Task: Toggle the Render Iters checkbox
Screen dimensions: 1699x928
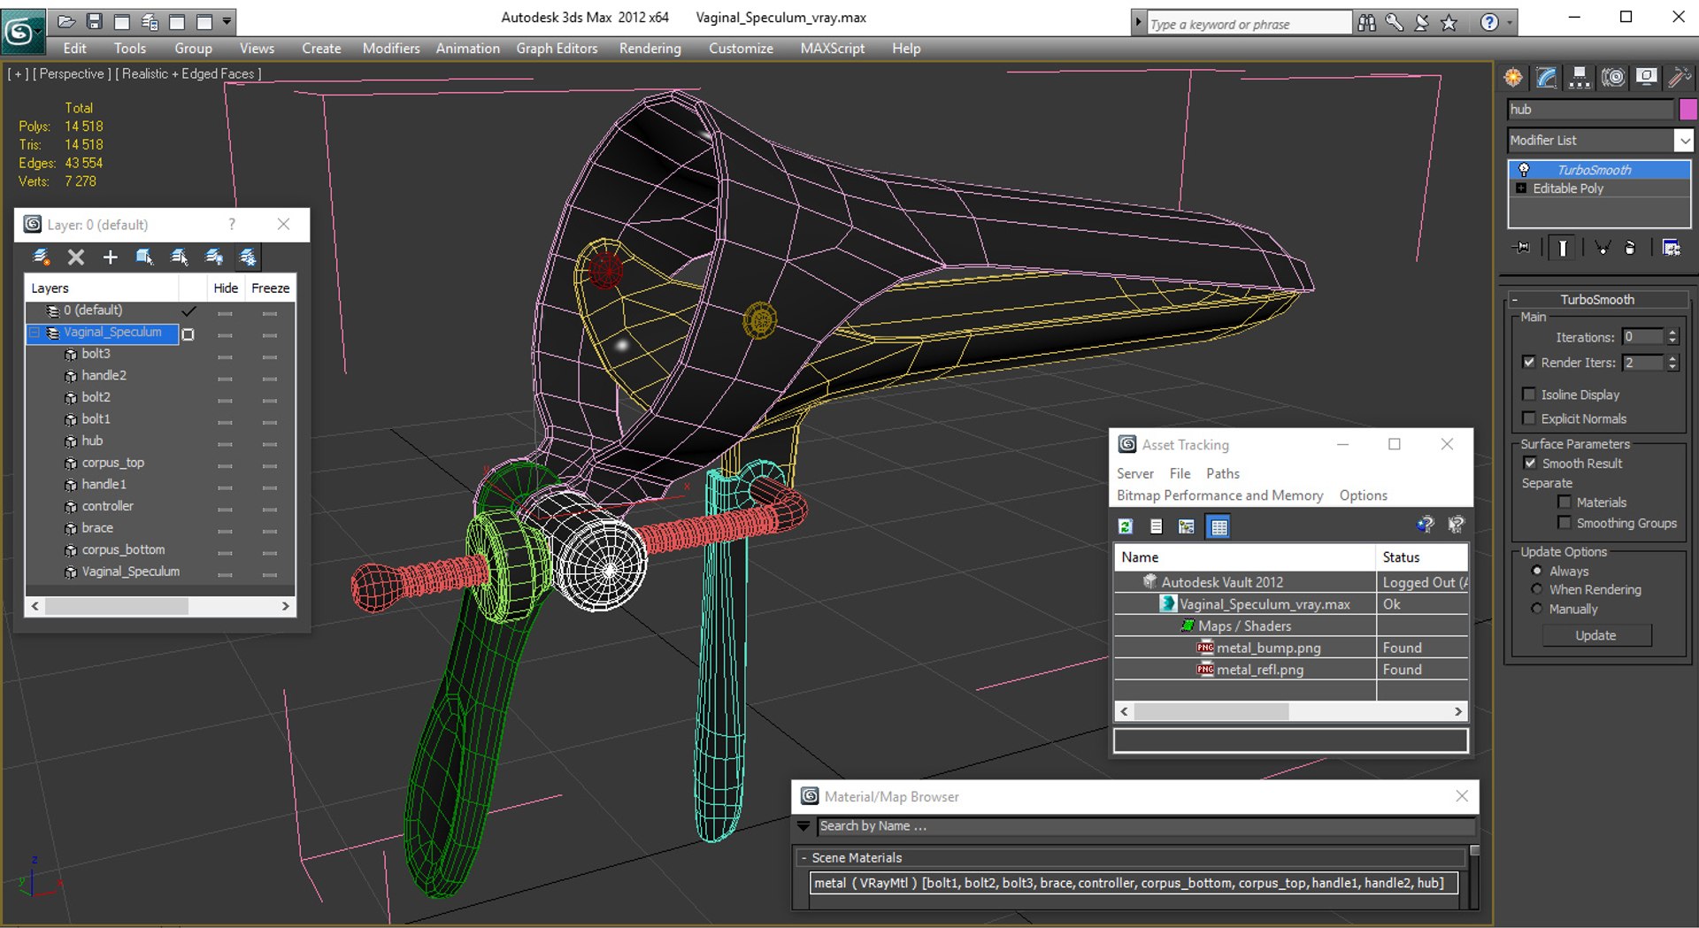Action: tap(1529, 362)
